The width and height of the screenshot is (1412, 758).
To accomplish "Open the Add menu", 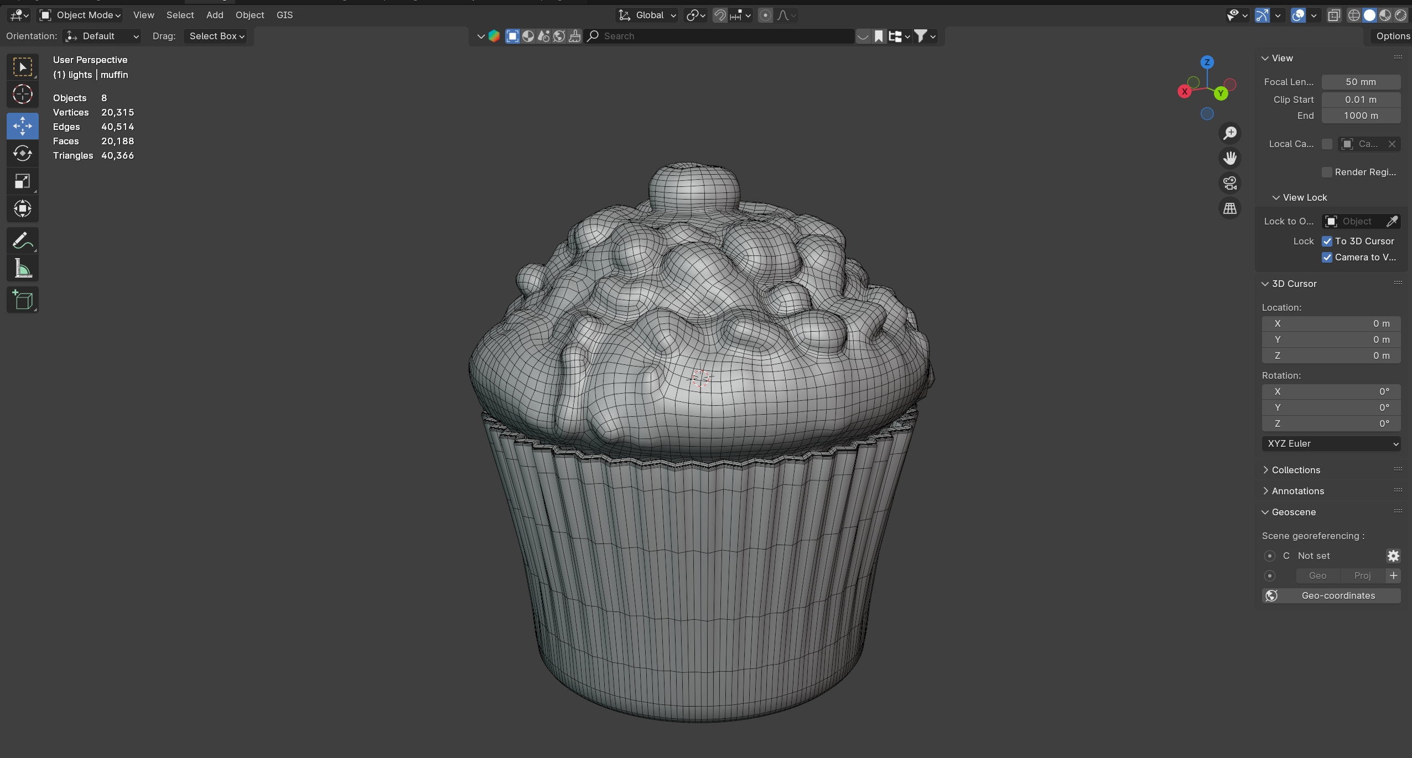I will point(215,15).
